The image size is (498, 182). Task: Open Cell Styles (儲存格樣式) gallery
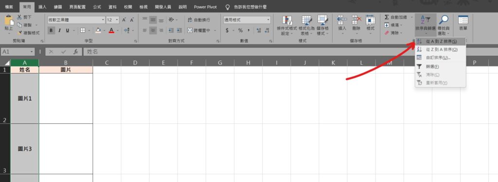323,25
